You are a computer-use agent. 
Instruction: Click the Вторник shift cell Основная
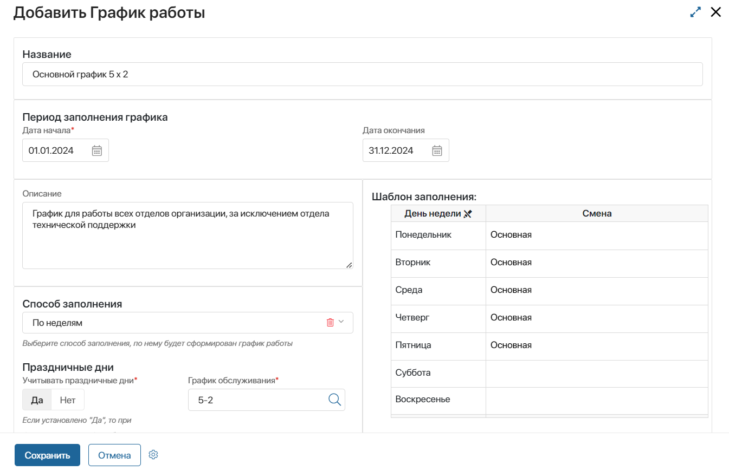pos(597,263)
